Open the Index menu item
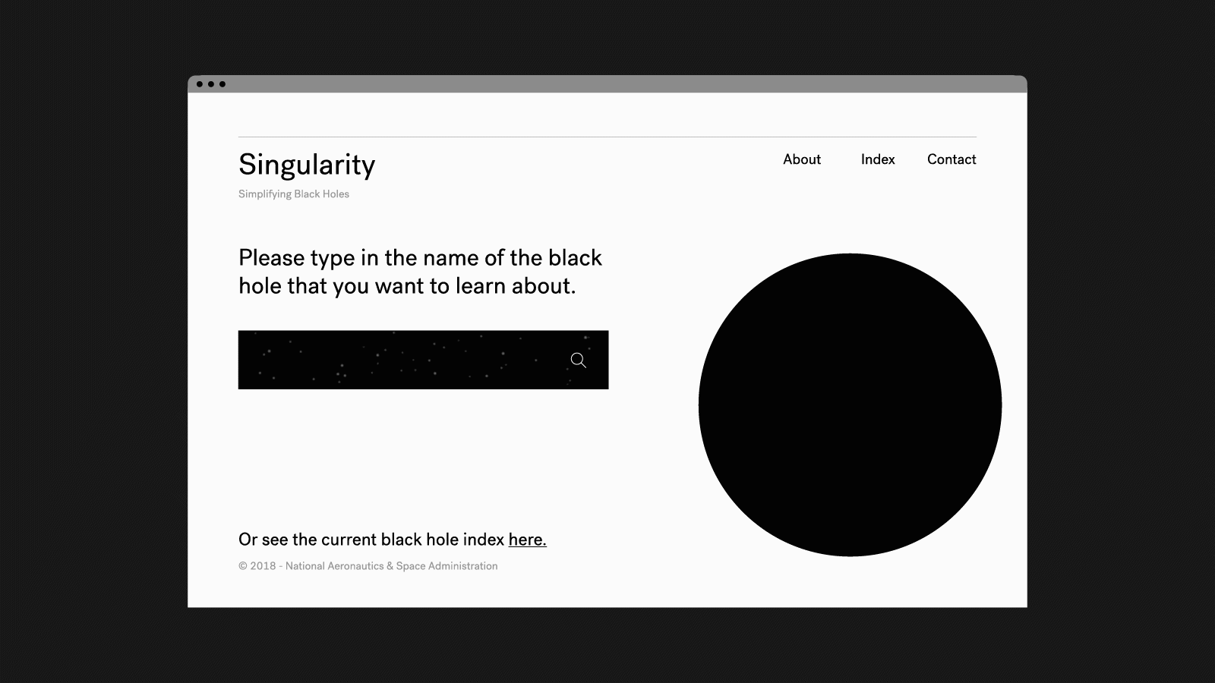1215x683 pixels. click(x=878, y=159)
